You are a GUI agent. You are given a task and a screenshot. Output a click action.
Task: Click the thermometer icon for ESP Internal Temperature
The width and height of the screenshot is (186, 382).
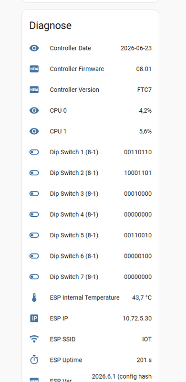tap(34, 297)
